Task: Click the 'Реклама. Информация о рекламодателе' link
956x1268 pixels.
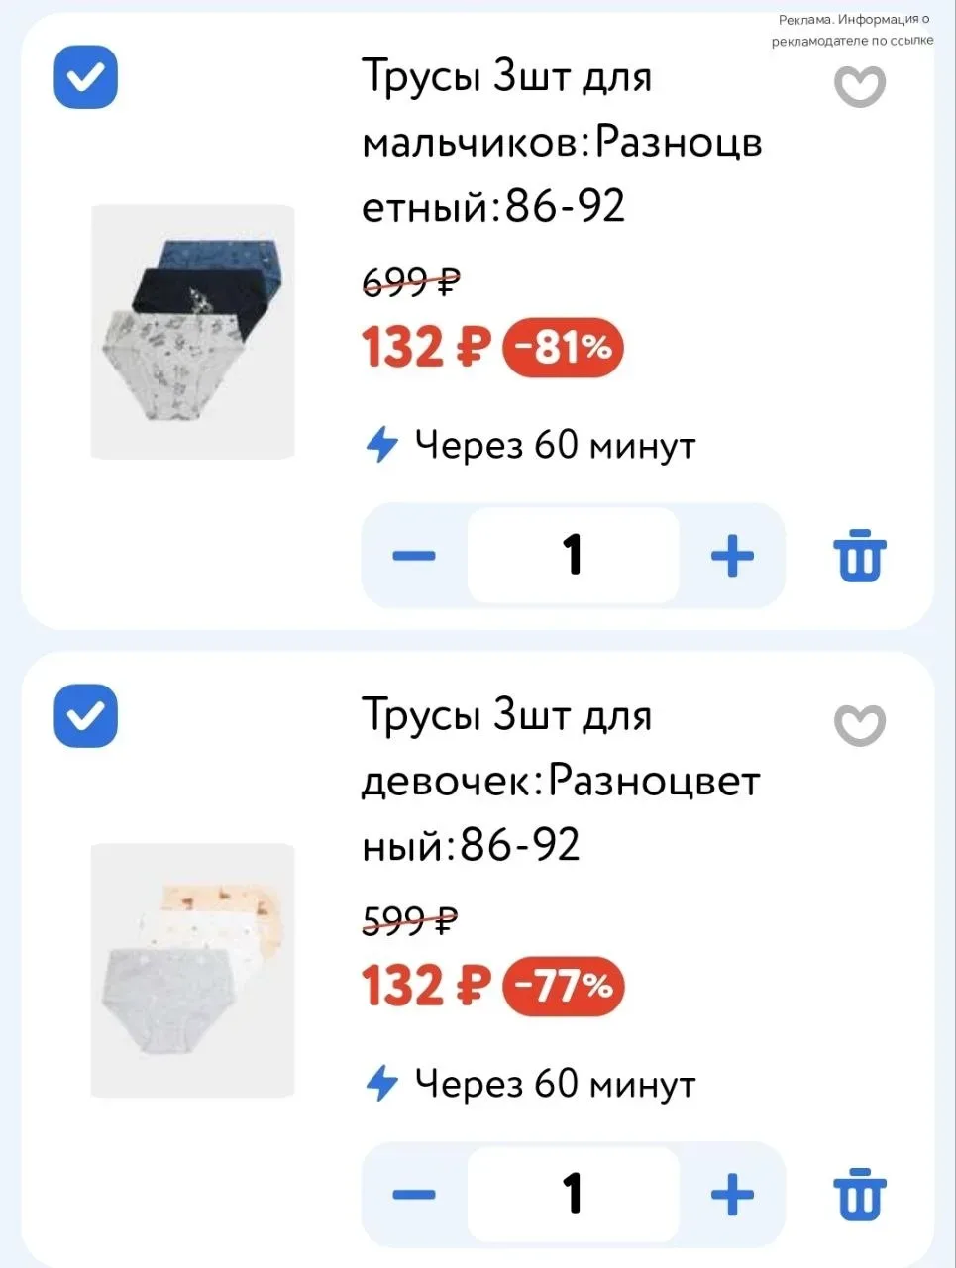Action: tap(853, 30)
